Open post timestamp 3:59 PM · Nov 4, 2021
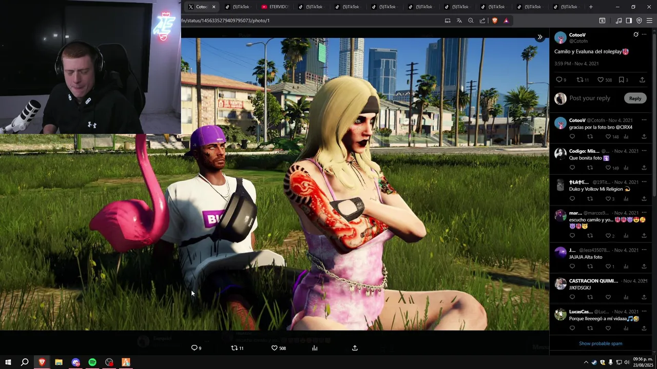This screenshot has height=369, width=657. [576, 64]
